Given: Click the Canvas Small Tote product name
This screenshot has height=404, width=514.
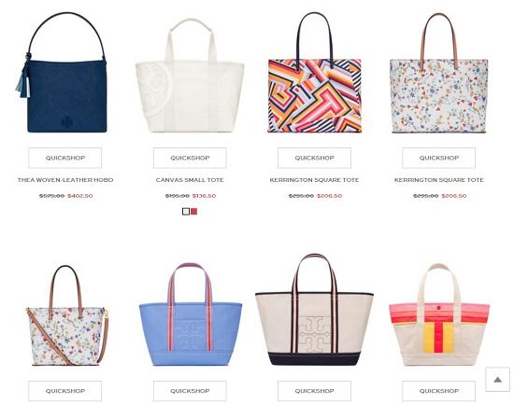Looking at the screenshot, I should coord(190,180).
